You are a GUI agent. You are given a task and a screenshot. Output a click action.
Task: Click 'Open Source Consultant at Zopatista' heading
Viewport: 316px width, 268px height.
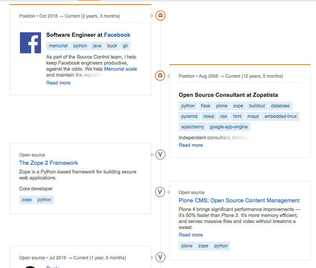tap(228, 95)
